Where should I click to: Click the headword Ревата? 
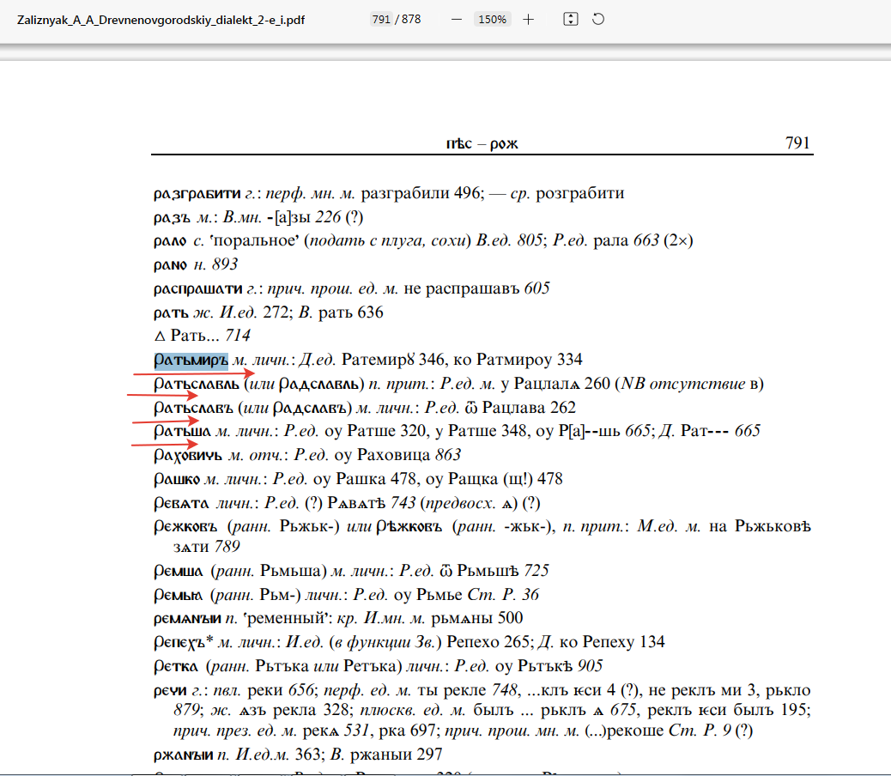coord(181,504)
